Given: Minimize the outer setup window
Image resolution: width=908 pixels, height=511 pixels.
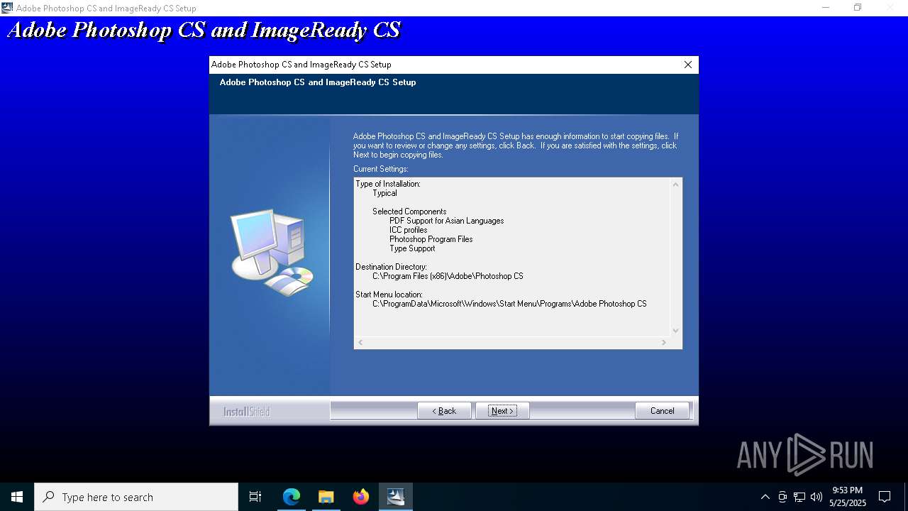Looking at the screenshot, I should (x=826, y=8).
